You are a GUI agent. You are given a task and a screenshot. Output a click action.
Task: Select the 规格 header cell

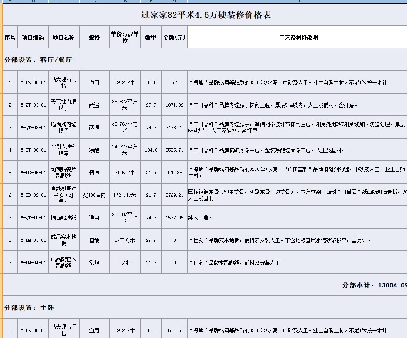click(94, 37)
